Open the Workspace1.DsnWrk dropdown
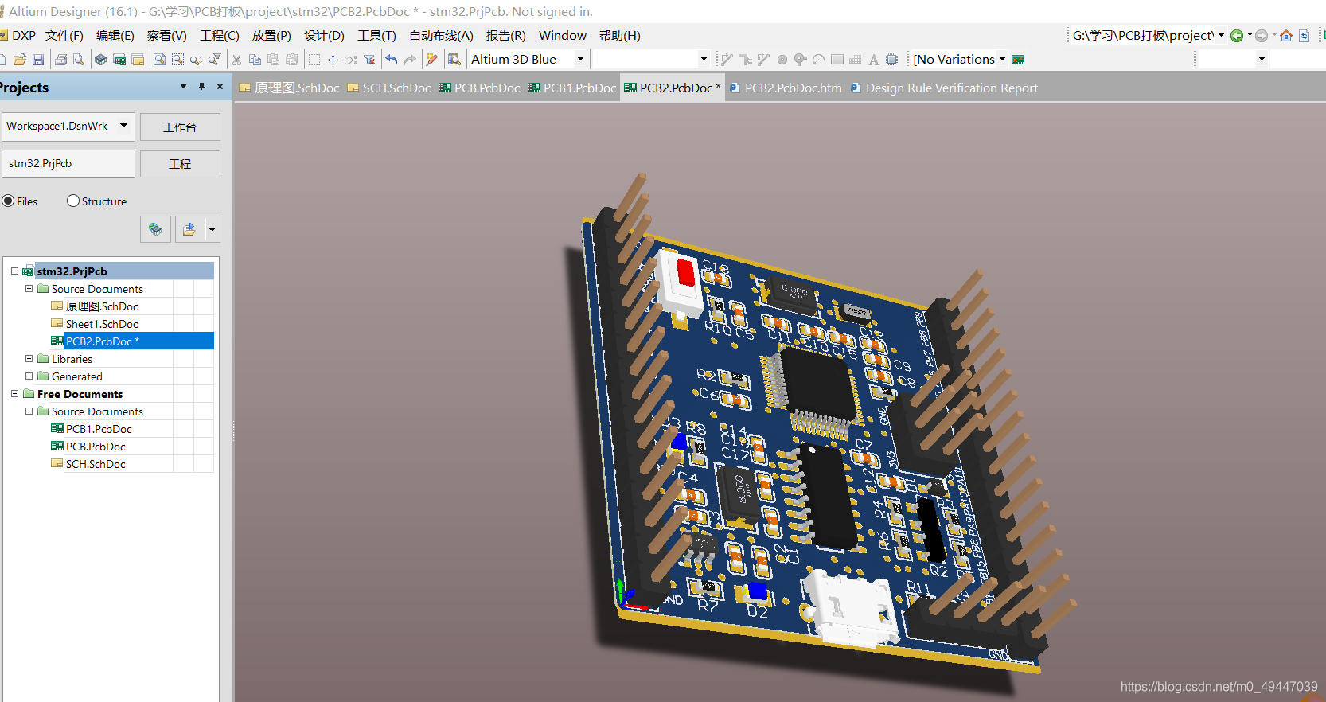1326x702 pixels. pyautogui.click(x=123, y=126)
